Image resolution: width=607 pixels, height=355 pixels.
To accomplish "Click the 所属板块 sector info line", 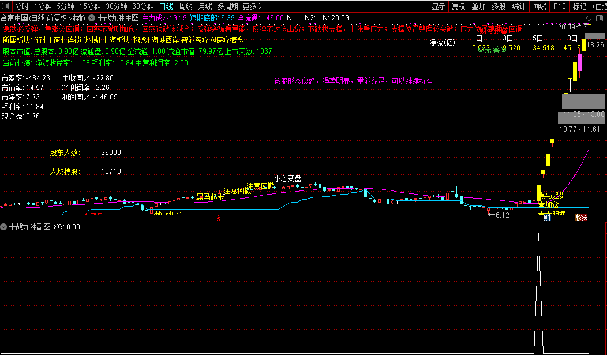I will coord(123,40).
